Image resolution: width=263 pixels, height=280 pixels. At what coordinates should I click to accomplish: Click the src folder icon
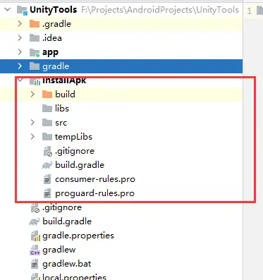pyautogui.click(x=47, y=123)
